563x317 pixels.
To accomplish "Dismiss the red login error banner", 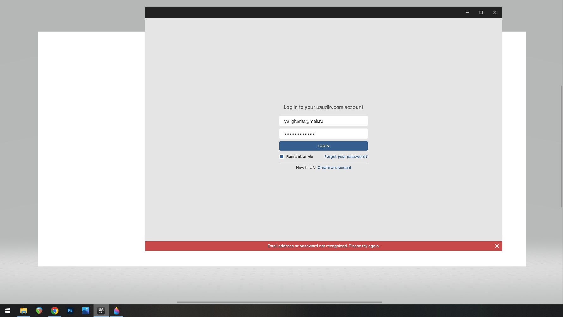I will coord(497,246).
